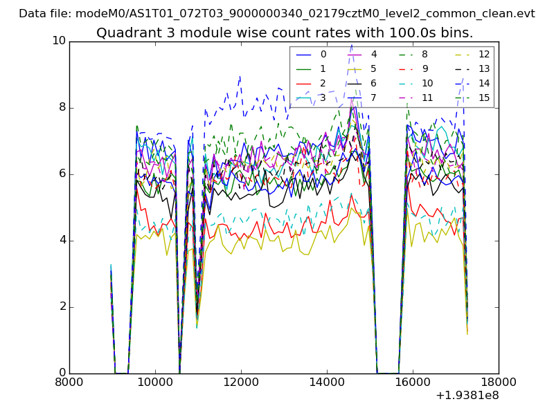Select legend entry for module 8

tap(425, 54)
